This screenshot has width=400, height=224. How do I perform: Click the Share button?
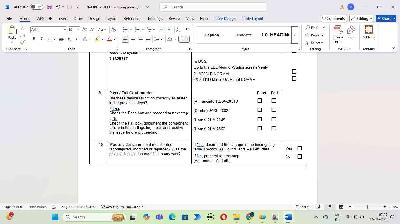click(387, 18)
